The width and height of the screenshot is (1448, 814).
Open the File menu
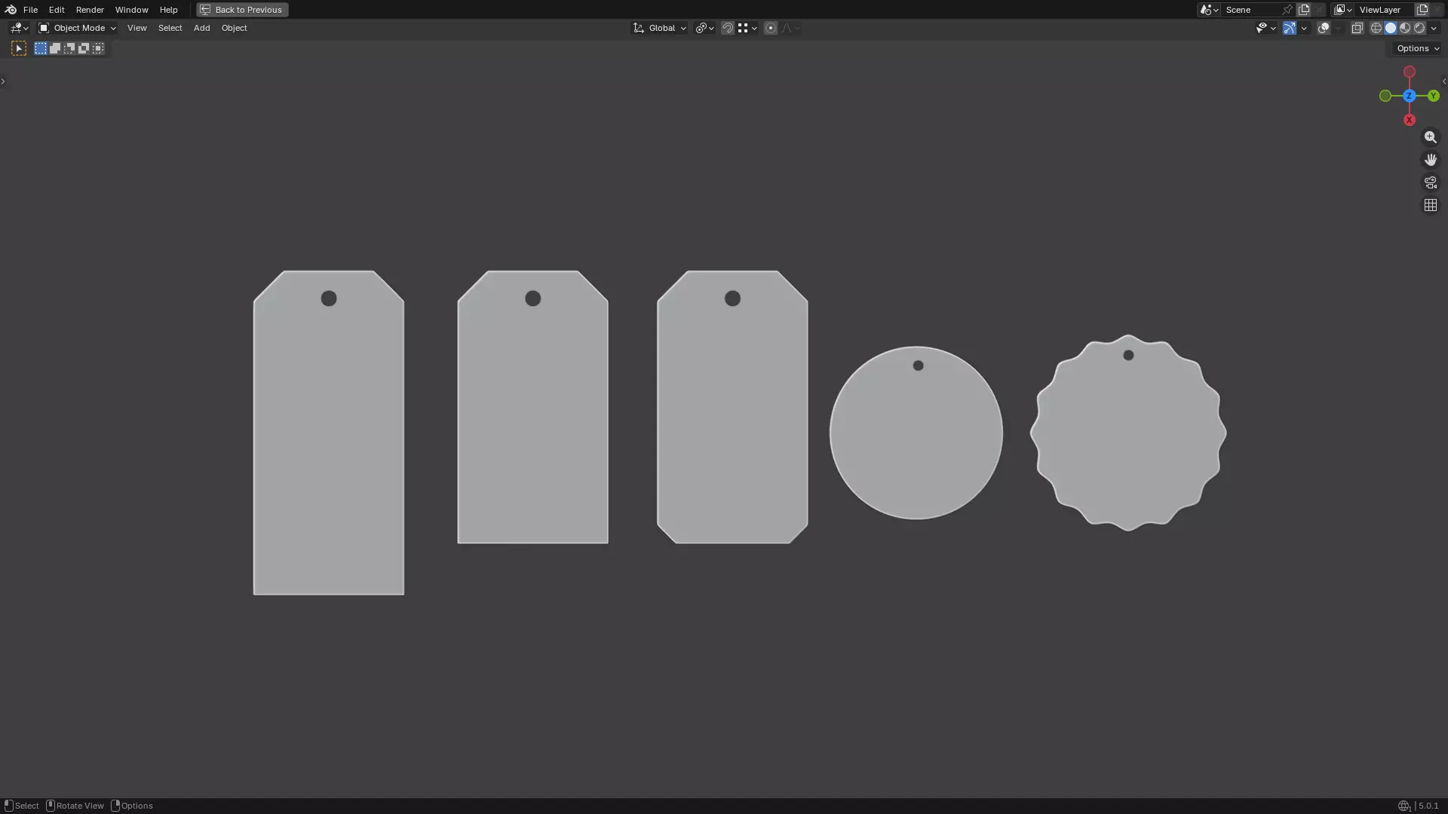pyautogui.click(x=30, y=10)
